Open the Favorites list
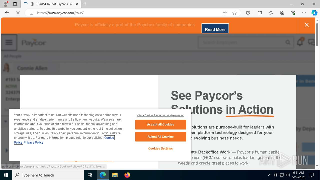Screen dimensions: 320x180 coord(271,13)
